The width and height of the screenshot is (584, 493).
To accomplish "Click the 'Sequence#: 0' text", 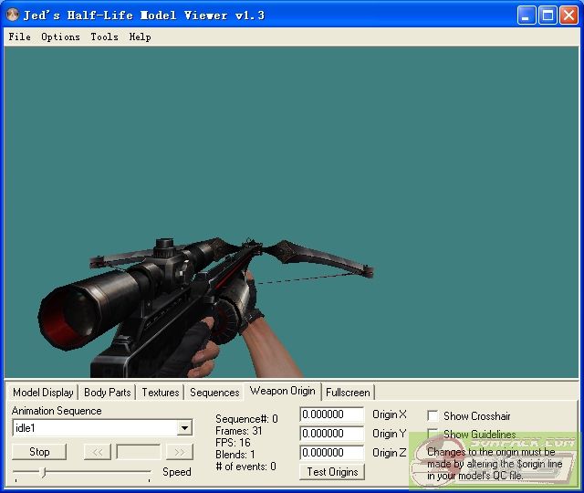I will pyautogui.click(x=246, y=419).
